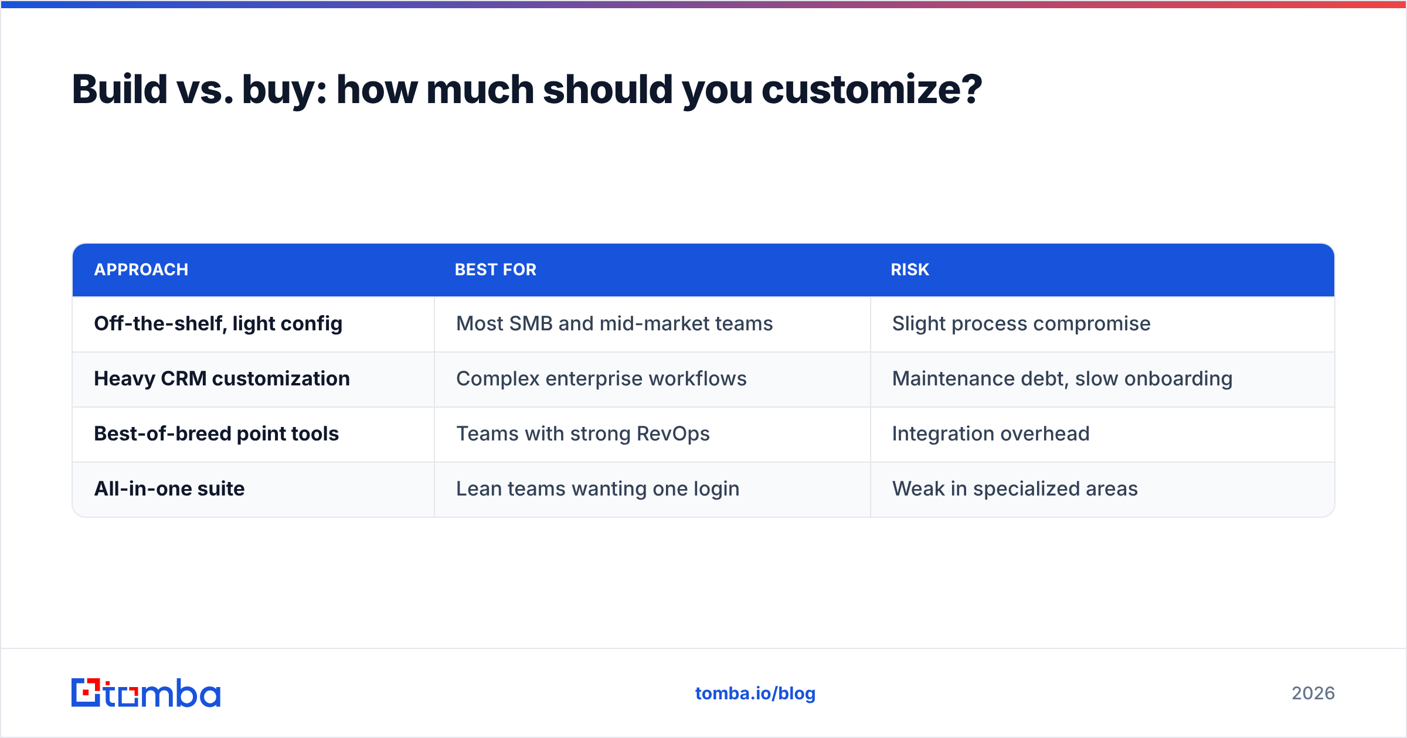Click 'Most SMB and mid-market teams' cell
This screenshot has width=1407, height=738.
coord(652,324)
